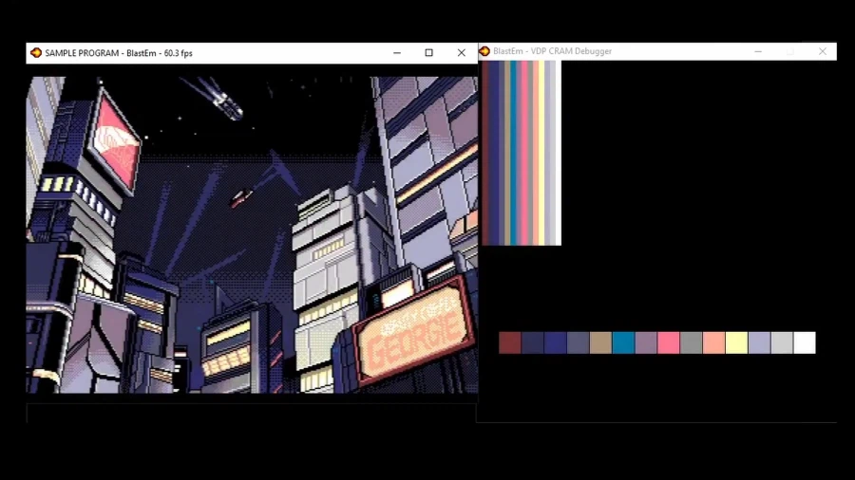Viewport: 855px width, 480px height.
Task: Close the VDP CRAM Debugger window
Action: (823, 51)
